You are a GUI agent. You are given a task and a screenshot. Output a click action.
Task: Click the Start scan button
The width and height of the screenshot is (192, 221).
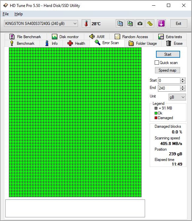(x=168, y=54)
